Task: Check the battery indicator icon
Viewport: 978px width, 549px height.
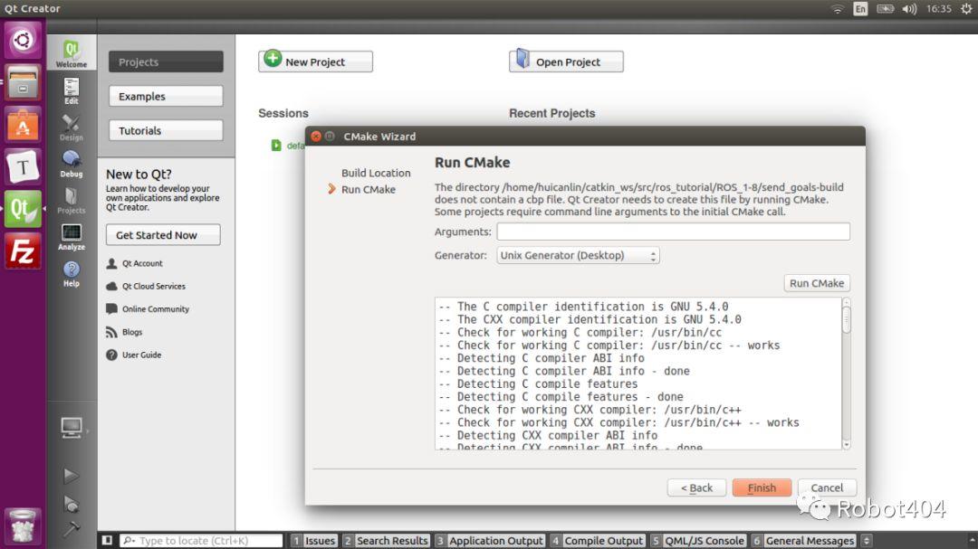Action: [885, 9]
